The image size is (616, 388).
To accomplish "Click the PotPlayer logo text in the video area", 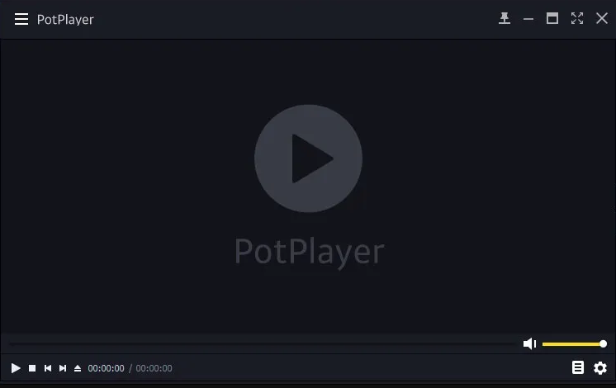I will 309,252.
